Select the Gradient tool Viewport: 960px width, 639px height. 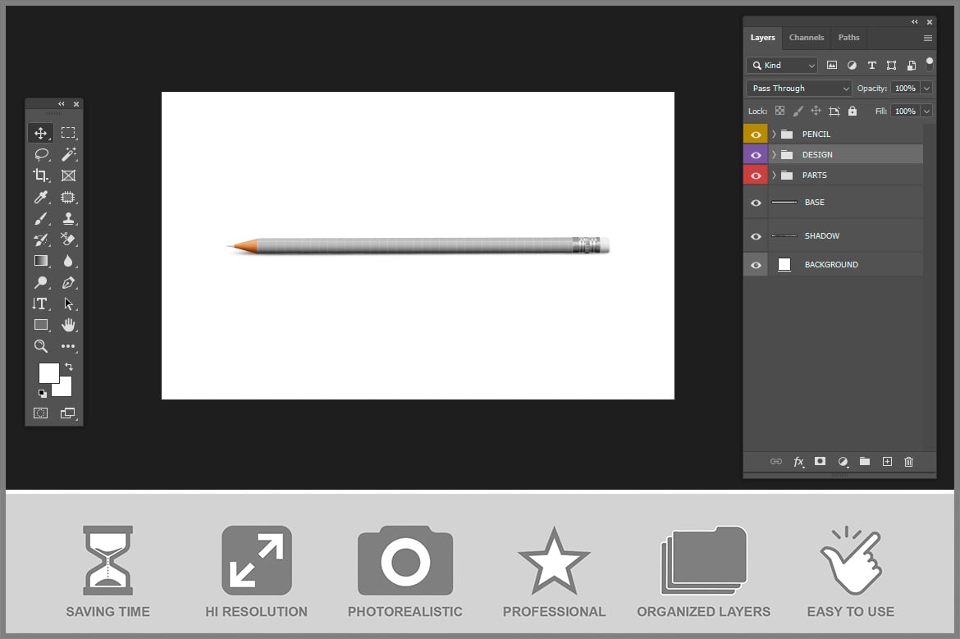[x=40, y=261]
